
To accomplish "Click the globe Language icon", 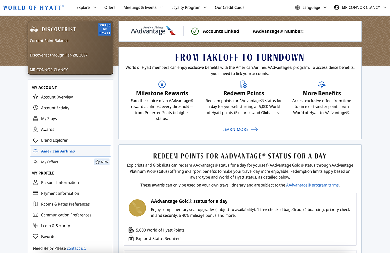I will pyautogui.click(x=298, y=7).
